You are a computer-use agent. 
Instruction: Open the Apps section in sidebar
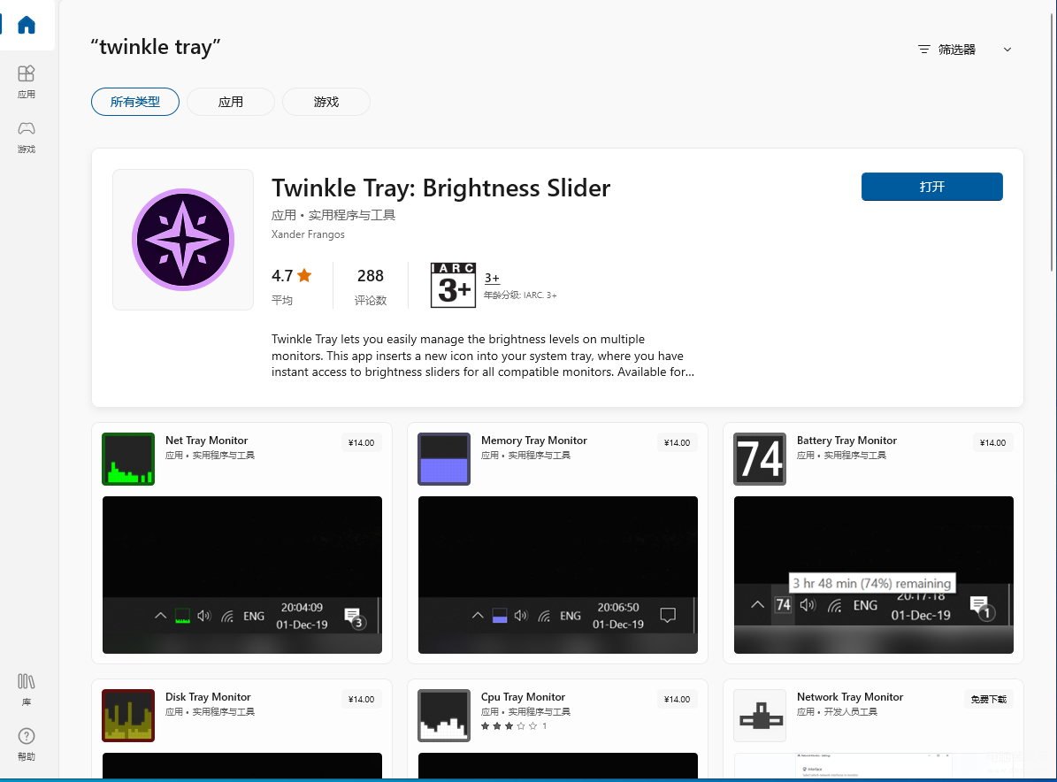click(x=27, y=81)
